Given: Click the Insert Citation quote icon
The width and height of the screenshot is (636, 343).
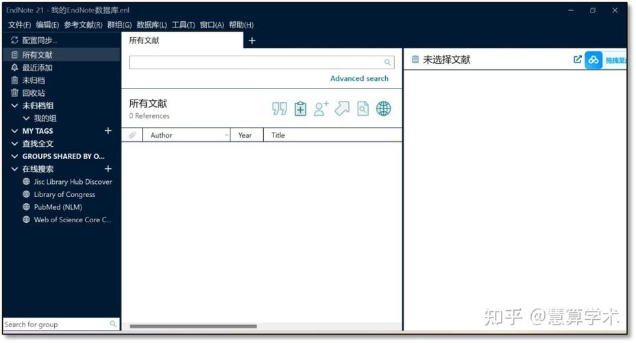Looking at the screenshot, I should click(280, 109).
